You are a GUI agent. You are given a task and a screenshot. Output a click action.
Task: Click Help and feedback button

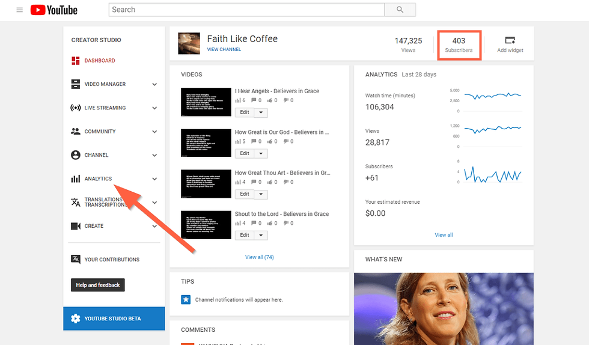point(97,285)
